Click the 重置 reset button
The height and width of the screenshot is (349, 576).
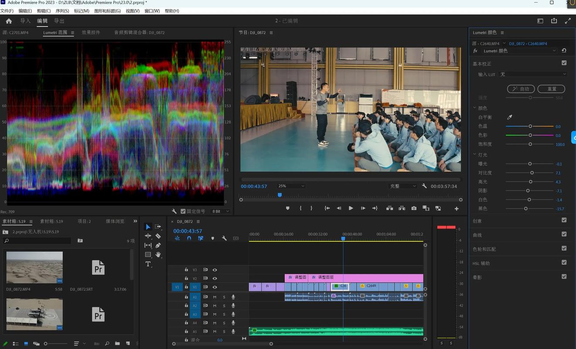(x=551, y=89)
